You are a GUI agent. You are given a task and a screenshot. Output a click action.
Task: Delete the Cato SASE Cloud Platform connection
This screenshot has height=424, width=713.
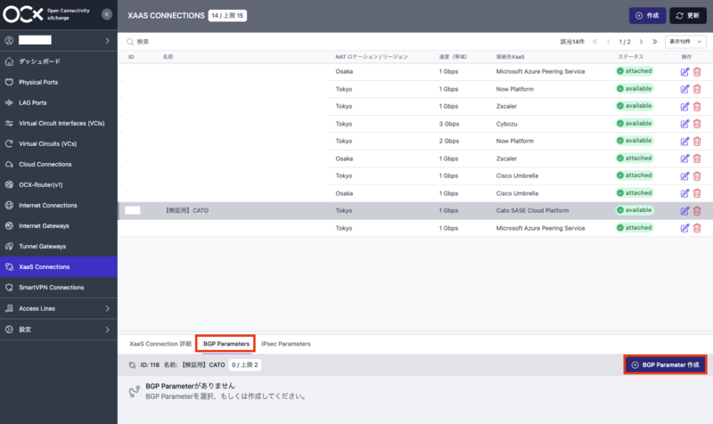(x=697, y=211)
